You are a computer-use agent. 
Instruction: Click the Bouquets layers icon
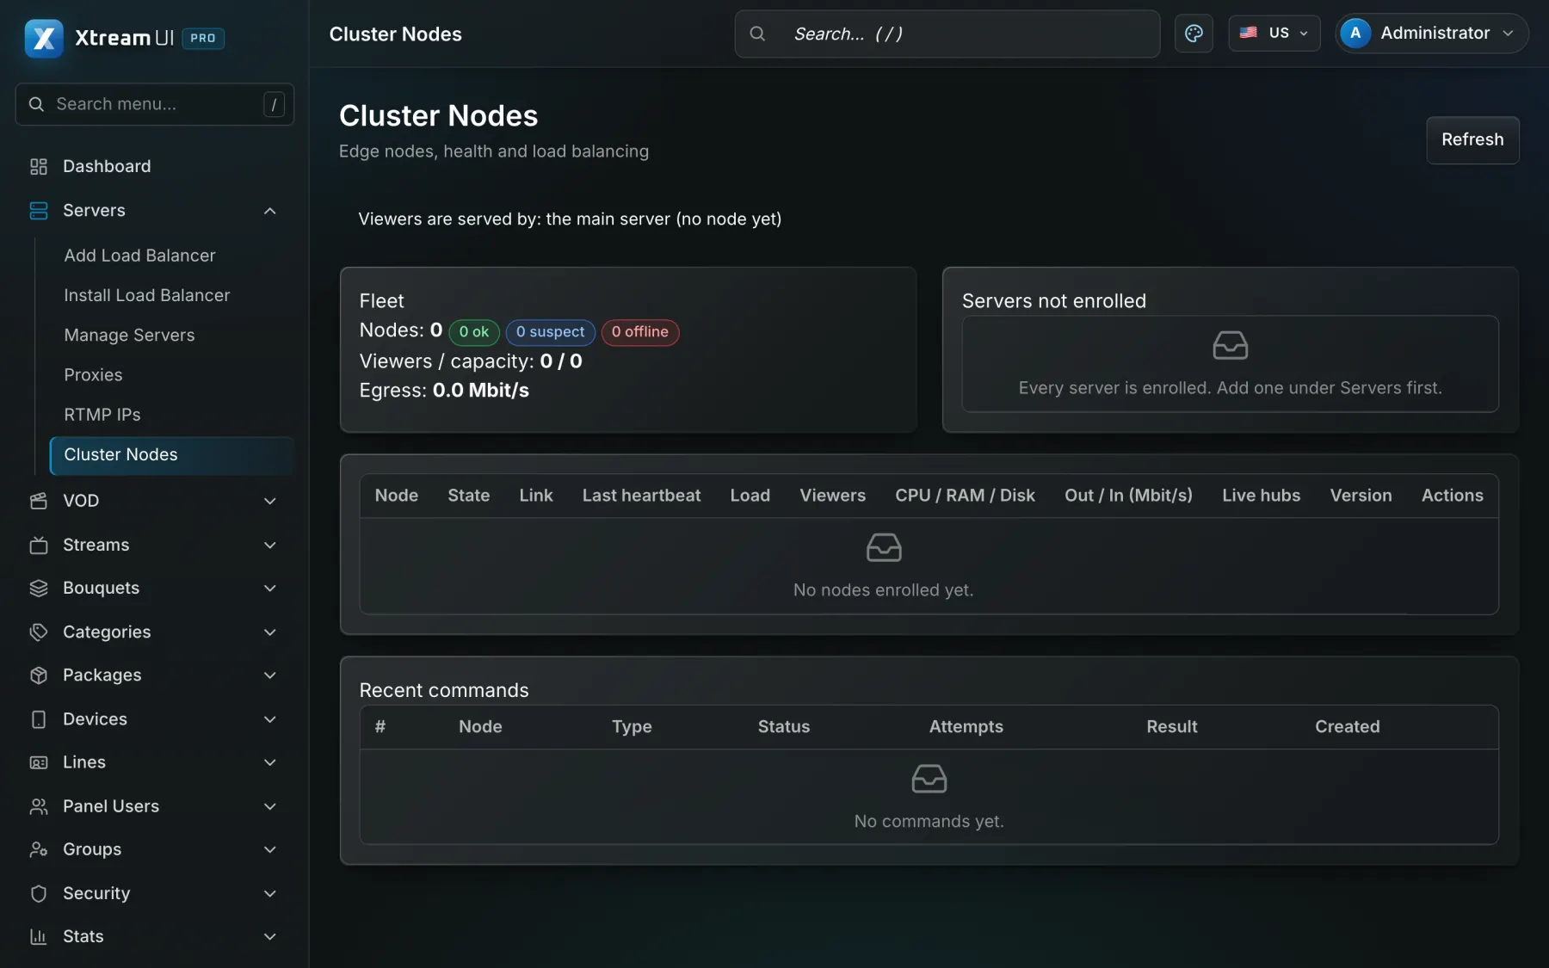(x=39, y=589)
